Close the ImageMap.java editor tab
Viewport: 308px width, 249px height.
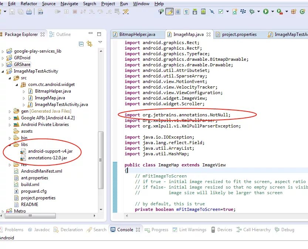[209, 34]
